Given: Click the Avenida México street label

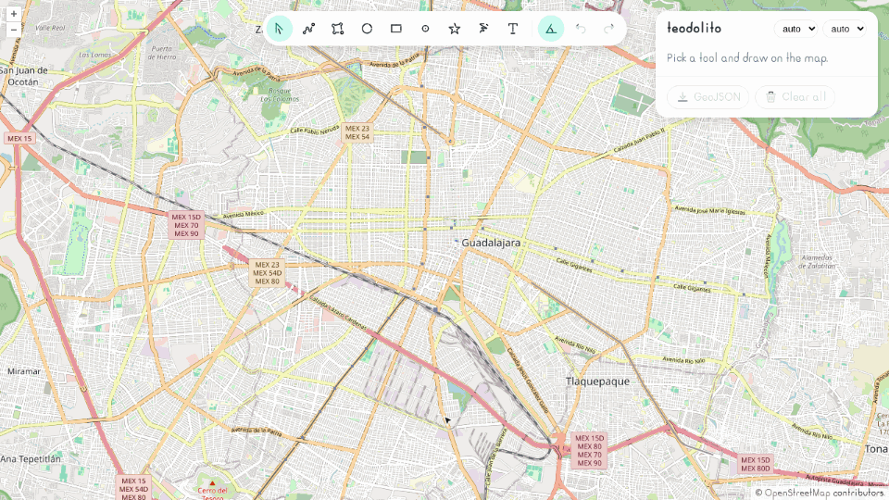Looking at the screenshot, I should point(244,214).
